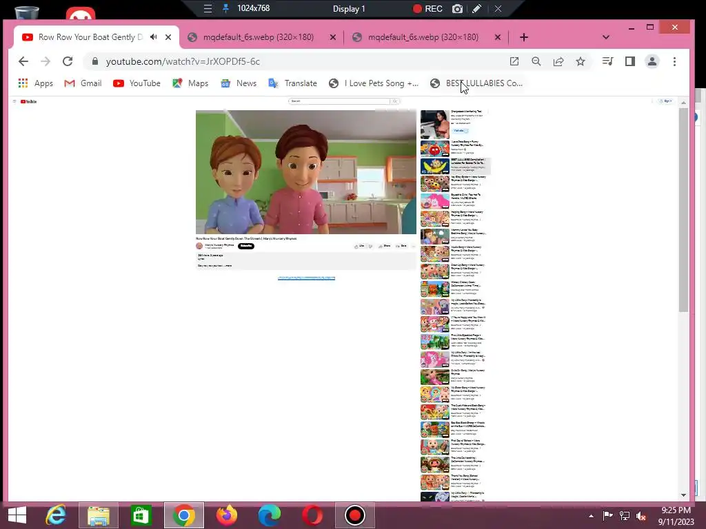Open the ad thumbnail showing a woman
The width and height of the screenshot is (706, 529).
(434, 124)
